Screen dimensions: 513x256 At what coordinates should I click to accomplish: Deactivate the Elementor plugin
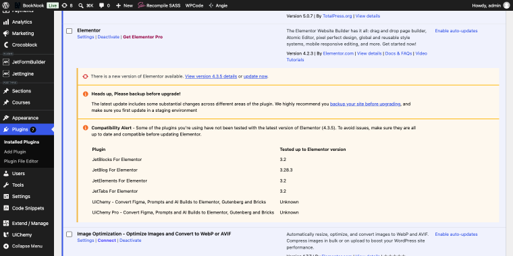[108, 37]
